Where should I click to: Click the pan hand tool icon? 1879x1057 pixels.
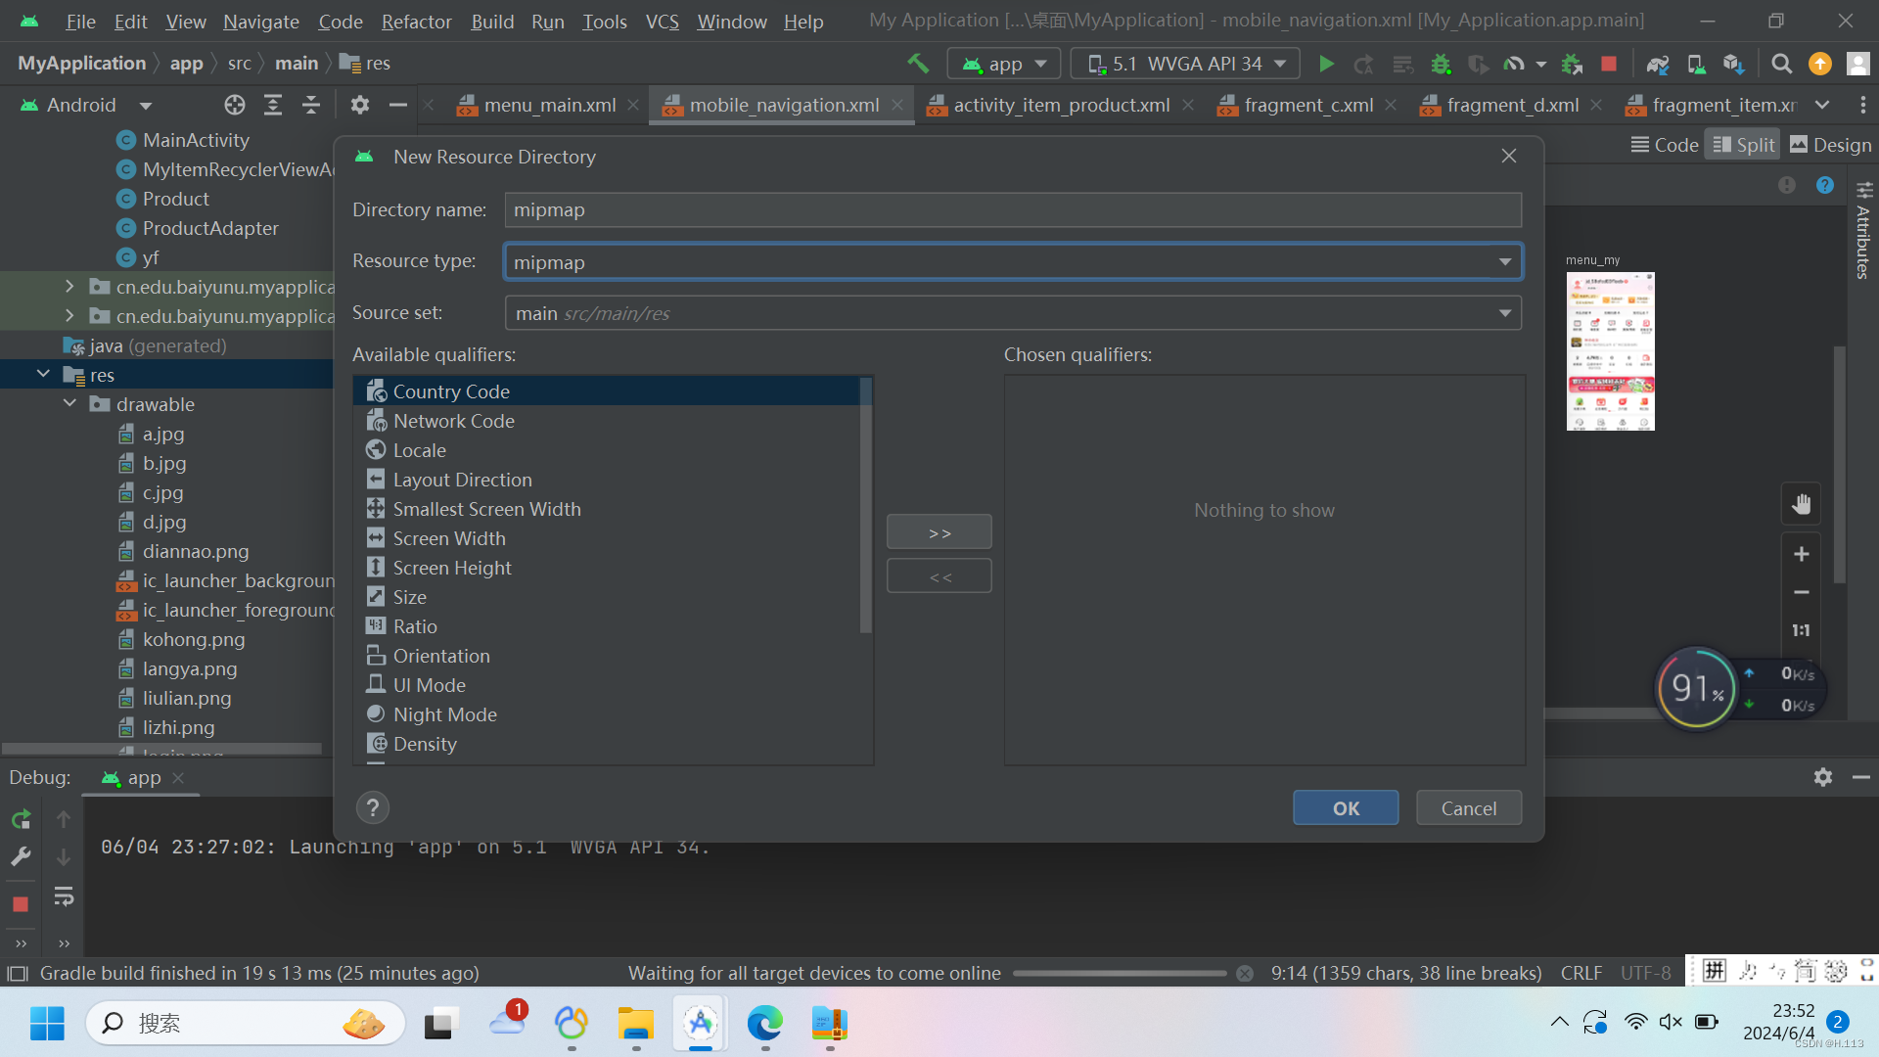point(1801,504)
